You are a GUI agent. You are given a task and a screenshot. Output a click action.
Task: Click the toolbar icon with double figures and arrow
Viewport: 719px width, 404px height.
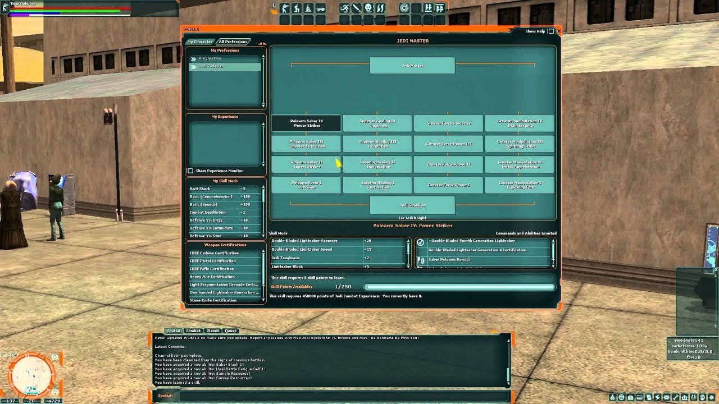click(428, 8)
